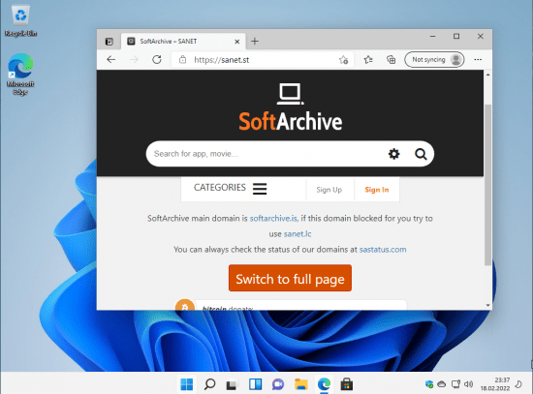This screenshot has width=533, height=394.
Task: Add this page to favorites
Action: coord(343,60)
